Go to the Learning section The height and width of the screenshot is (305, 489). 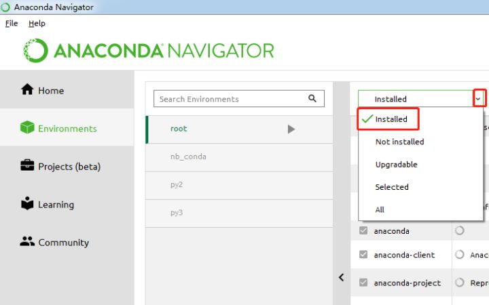(67, 205)
